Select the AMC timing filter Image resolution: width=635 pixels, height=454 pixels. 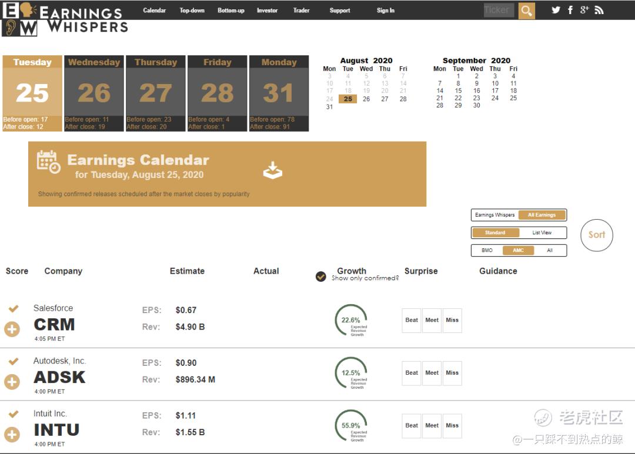(519, 250)
